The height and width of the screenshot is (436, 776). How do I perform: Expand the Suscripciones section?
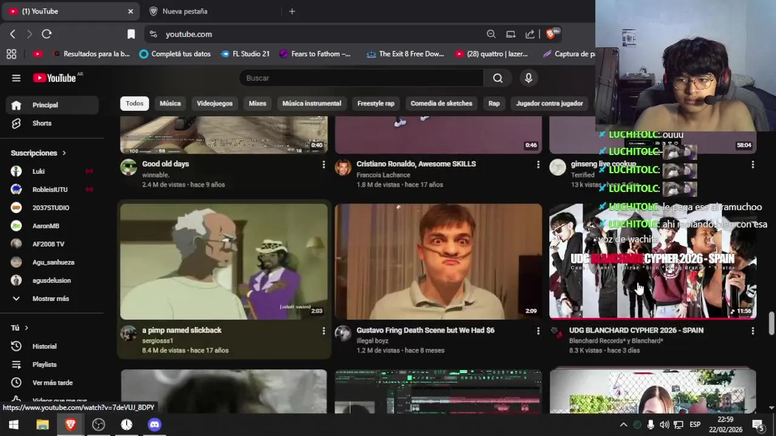coord(39,153)
